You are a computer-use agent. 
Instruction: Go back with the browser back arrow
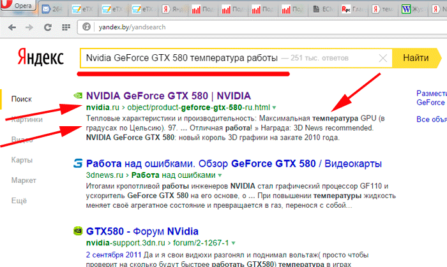click(x=12, y=27)
